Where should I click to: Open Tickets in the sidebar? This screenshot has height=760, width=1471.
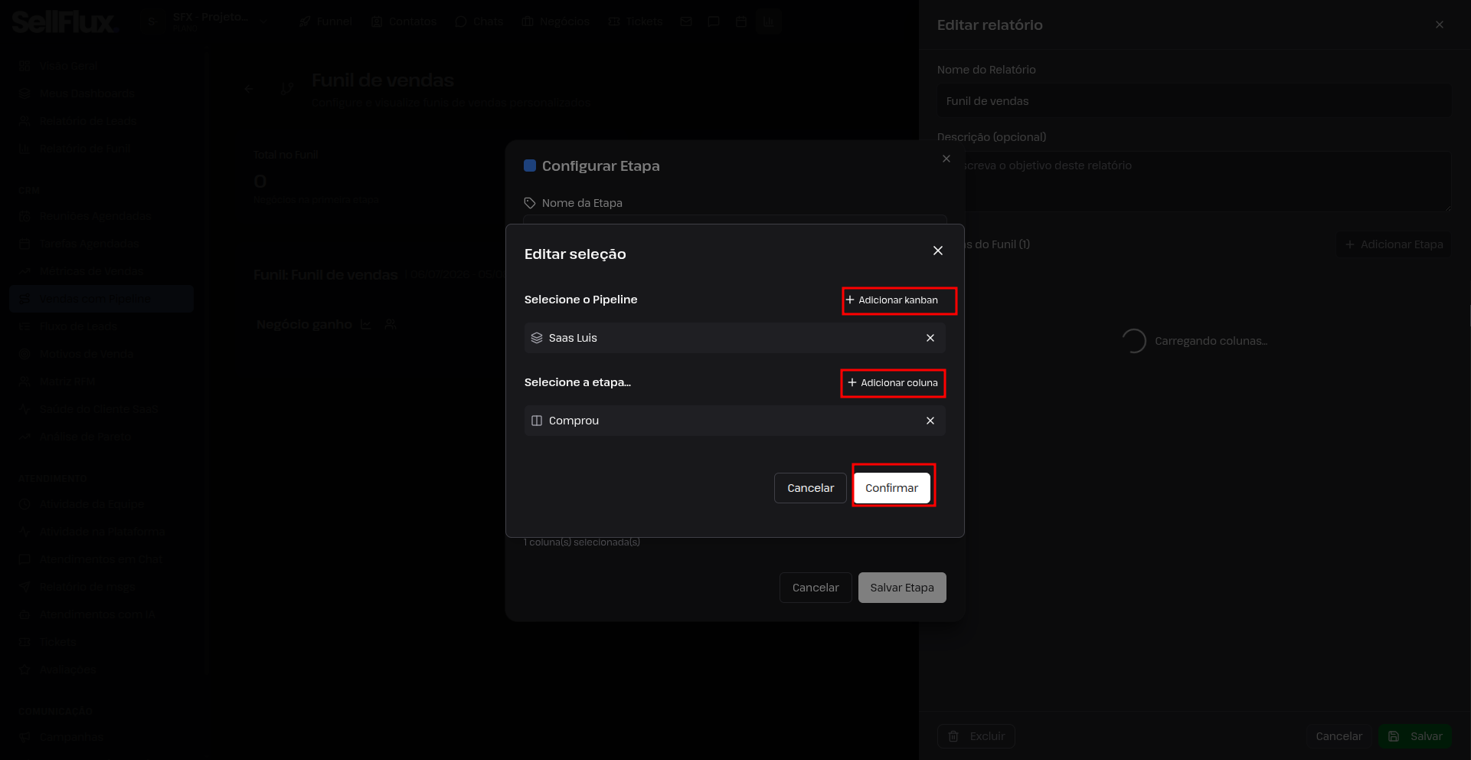(x=102, y=642)
